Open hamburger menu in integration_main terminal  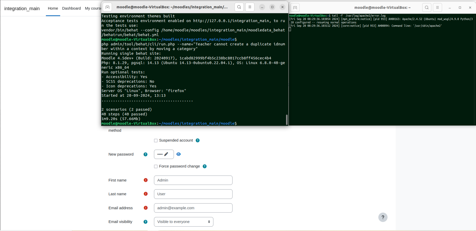point(250,7)
